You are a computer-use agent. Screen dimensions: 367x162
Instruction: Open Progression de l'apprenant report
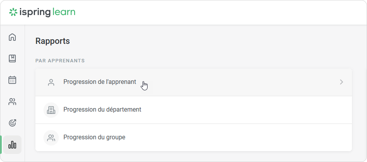tap(100, 82)
